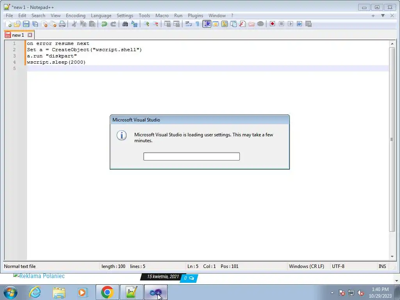Toggle Word Wrap toolbar button

(x=189, y=24)
